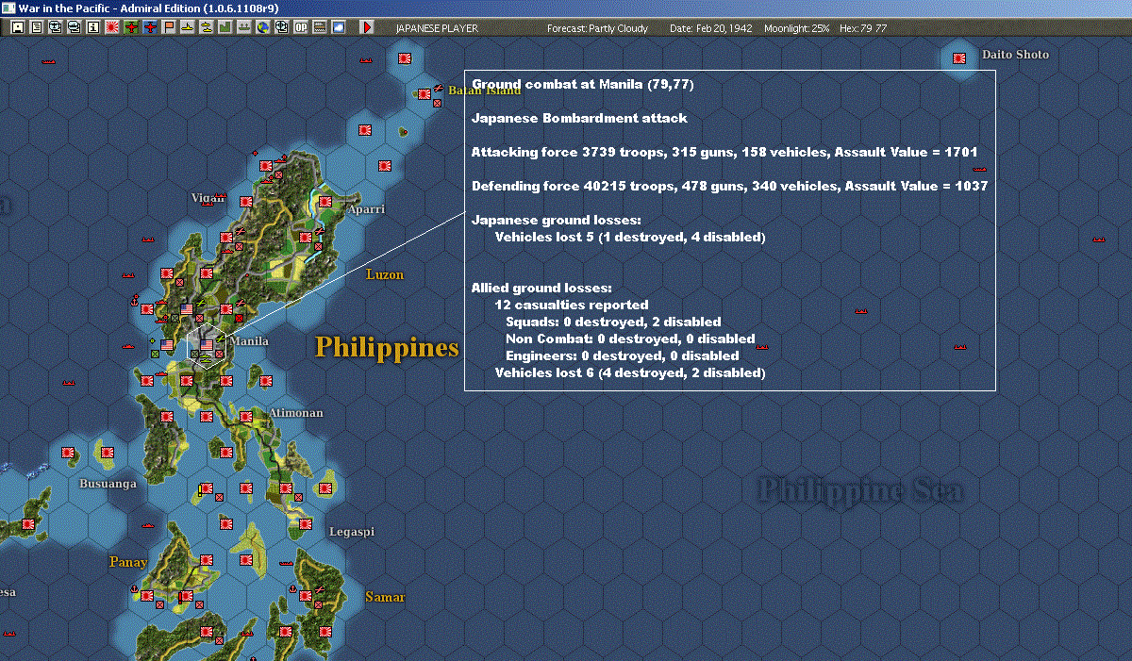The image size is (1132, 661).
Task: Select the Japanese flag beside Batan Island
Action: [425, 93]
